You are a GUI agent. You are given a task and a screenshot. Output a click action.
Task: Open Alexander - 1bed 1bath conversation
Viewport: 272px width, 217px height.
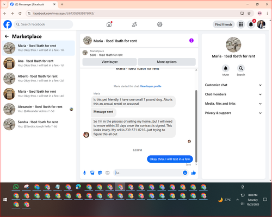(x=38, y=109)
